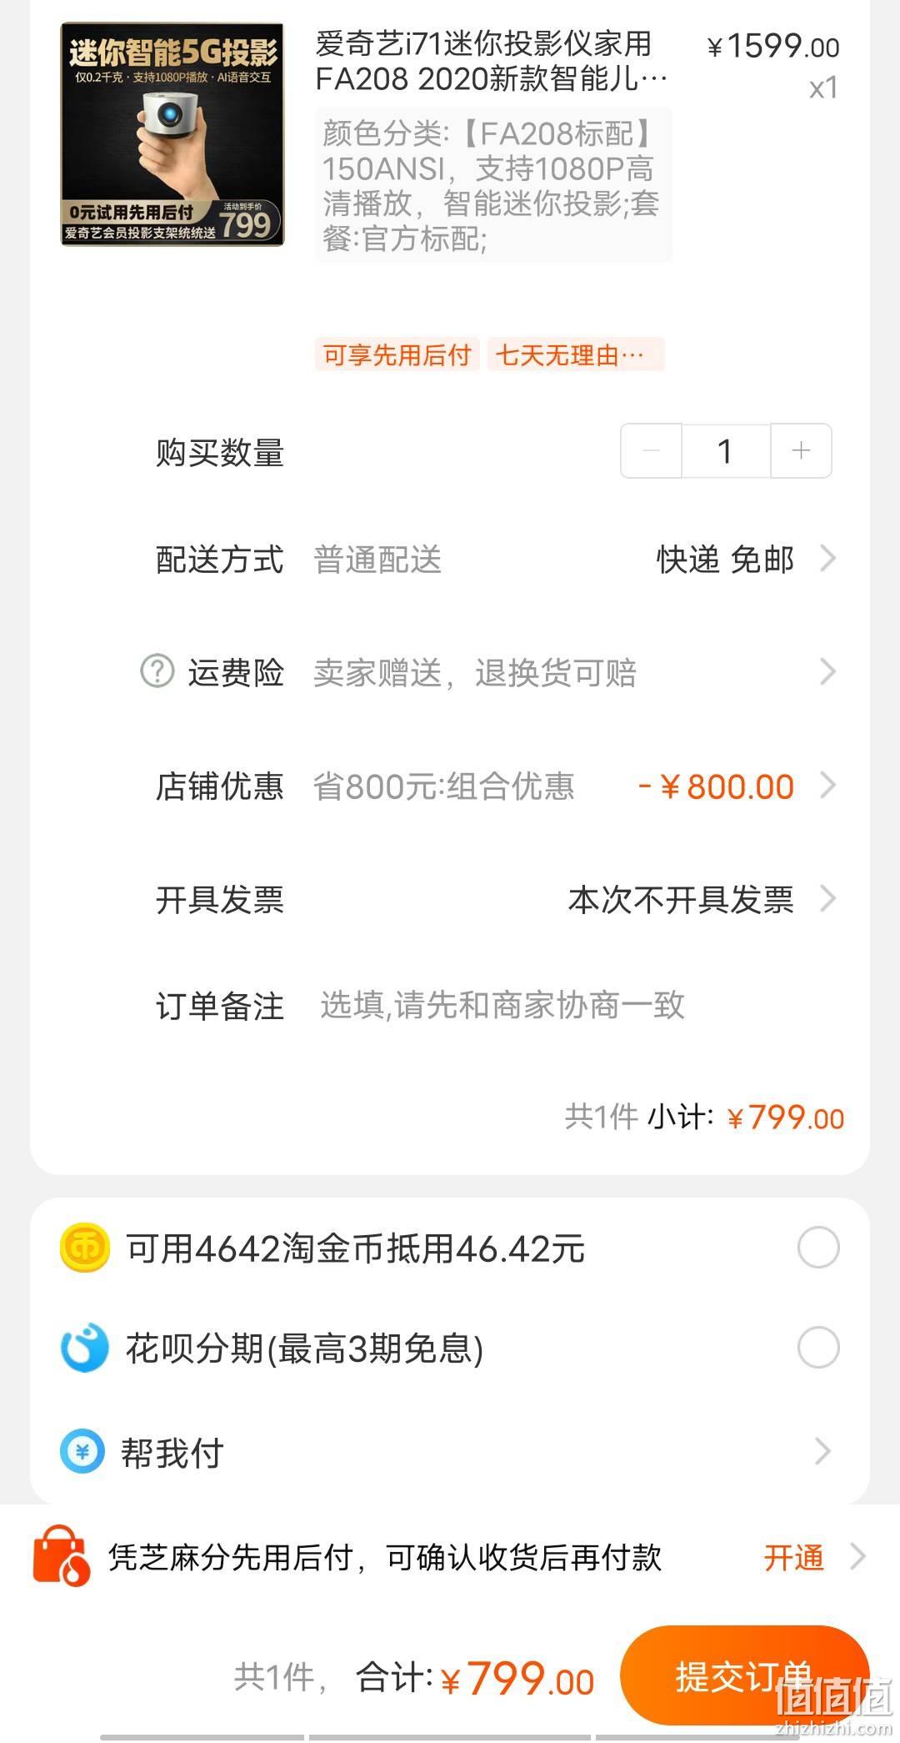Tap the 运费险 question mark help icon

pyautogui.click(x=157, y=671)
